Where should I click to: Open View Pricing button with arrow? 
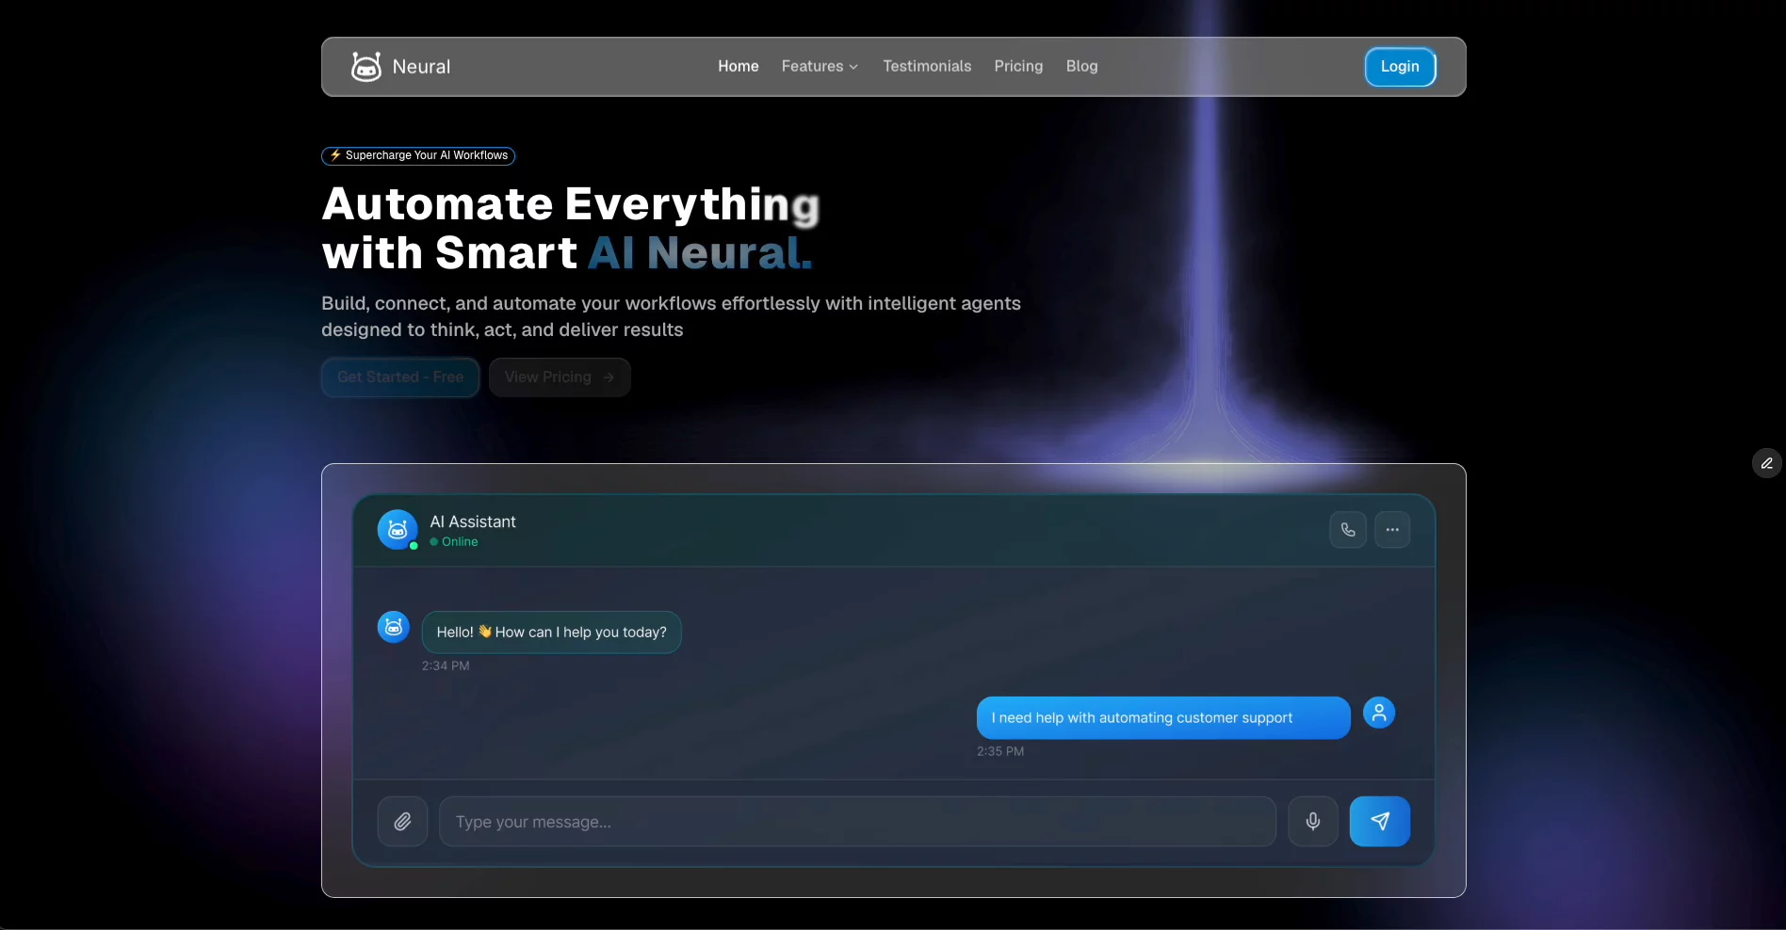click(x=560, y=377)
